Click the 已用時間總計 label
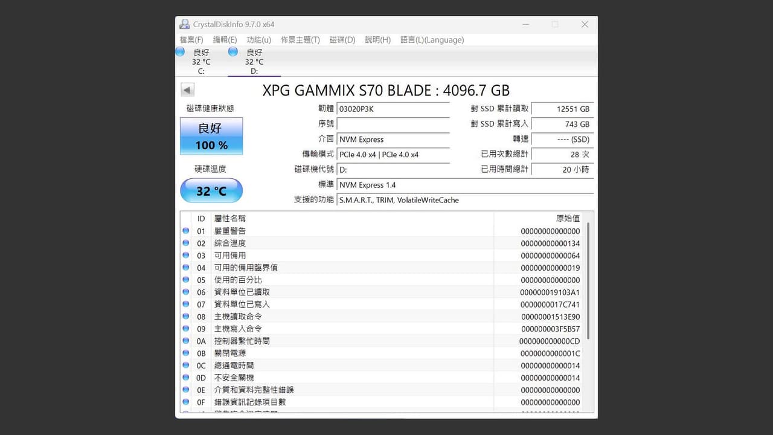 [505, 169]
